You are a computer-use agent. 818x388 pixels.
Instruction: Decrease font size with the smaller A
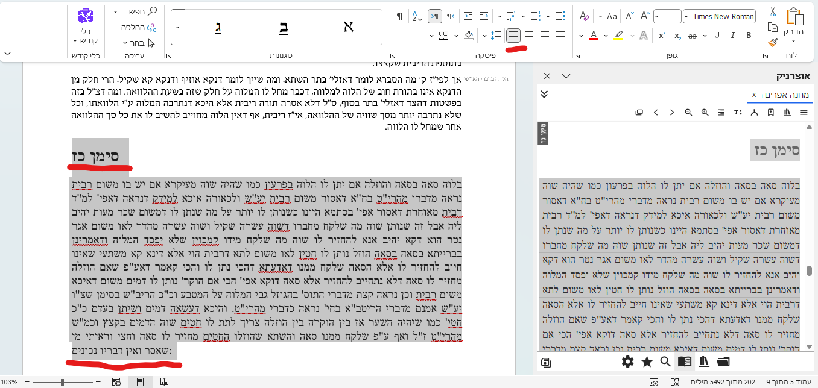click(629, 16)
